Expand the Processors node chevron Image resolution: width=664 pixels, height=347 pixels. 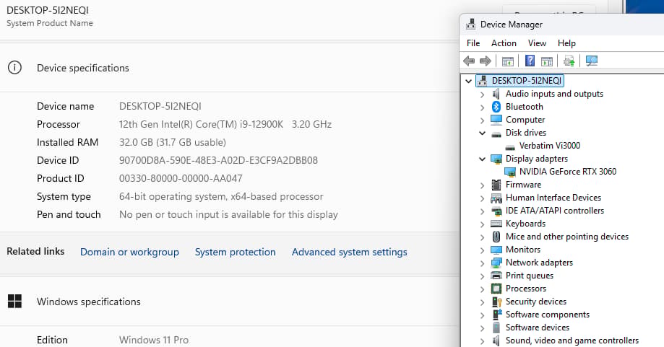[482, 289]
